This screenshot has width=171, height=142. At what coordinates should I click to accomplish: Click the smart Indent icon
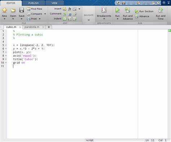[x=65, y=19]
